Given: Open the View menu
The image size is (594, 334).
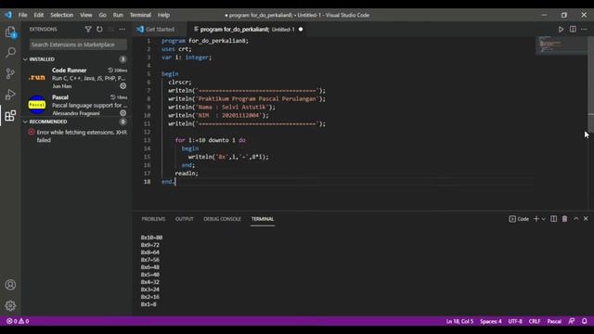Looking at the screenshot, I should coord(86,15).
